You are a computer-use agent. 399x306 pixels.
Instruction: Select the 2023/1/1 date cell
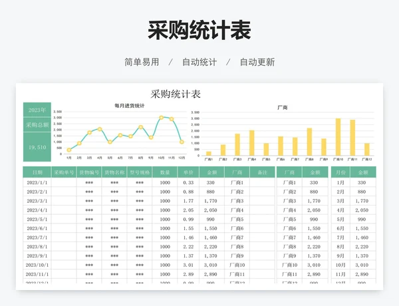pos(37,182)
